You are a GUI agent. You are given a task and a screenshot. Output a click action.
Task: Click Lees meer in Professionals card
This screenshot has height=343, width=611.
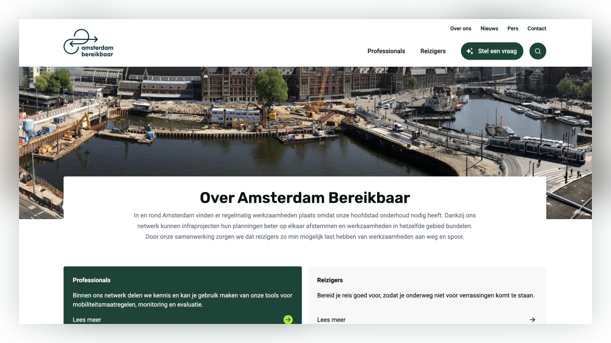tap(87, 320)
